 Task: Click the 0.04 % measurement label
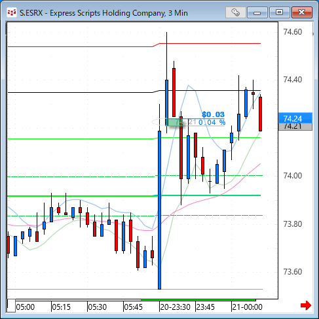click(x=212, y=122)
